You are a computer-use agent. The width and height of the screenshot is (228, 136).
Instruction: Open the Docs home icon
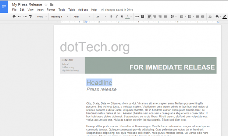[x=4, y=7]
